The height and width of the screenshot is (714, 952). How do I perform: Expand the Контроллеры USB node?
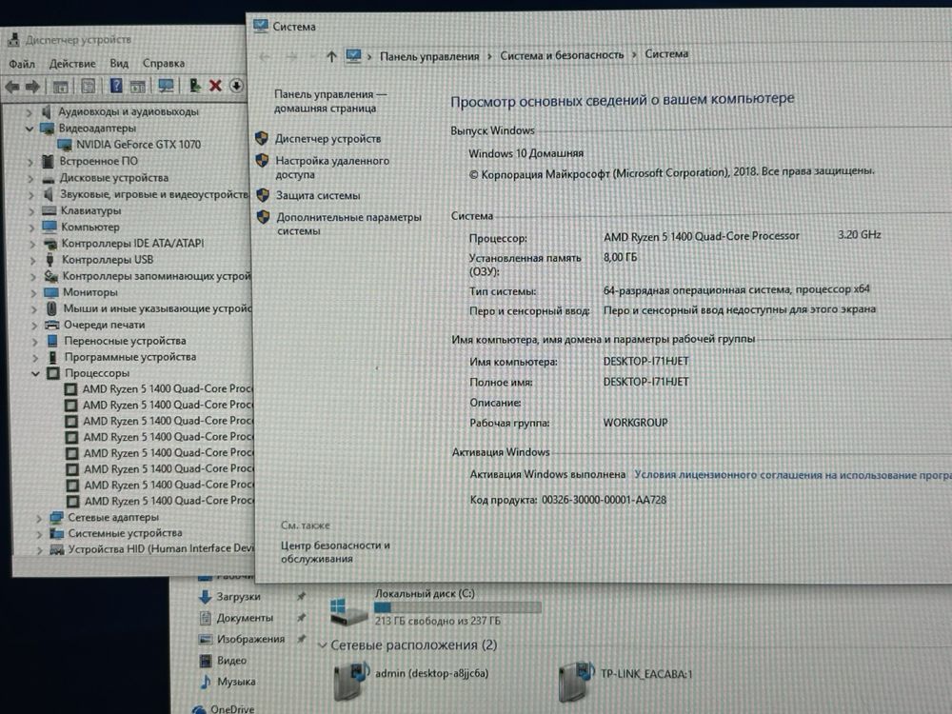click(x=32, y=261)
